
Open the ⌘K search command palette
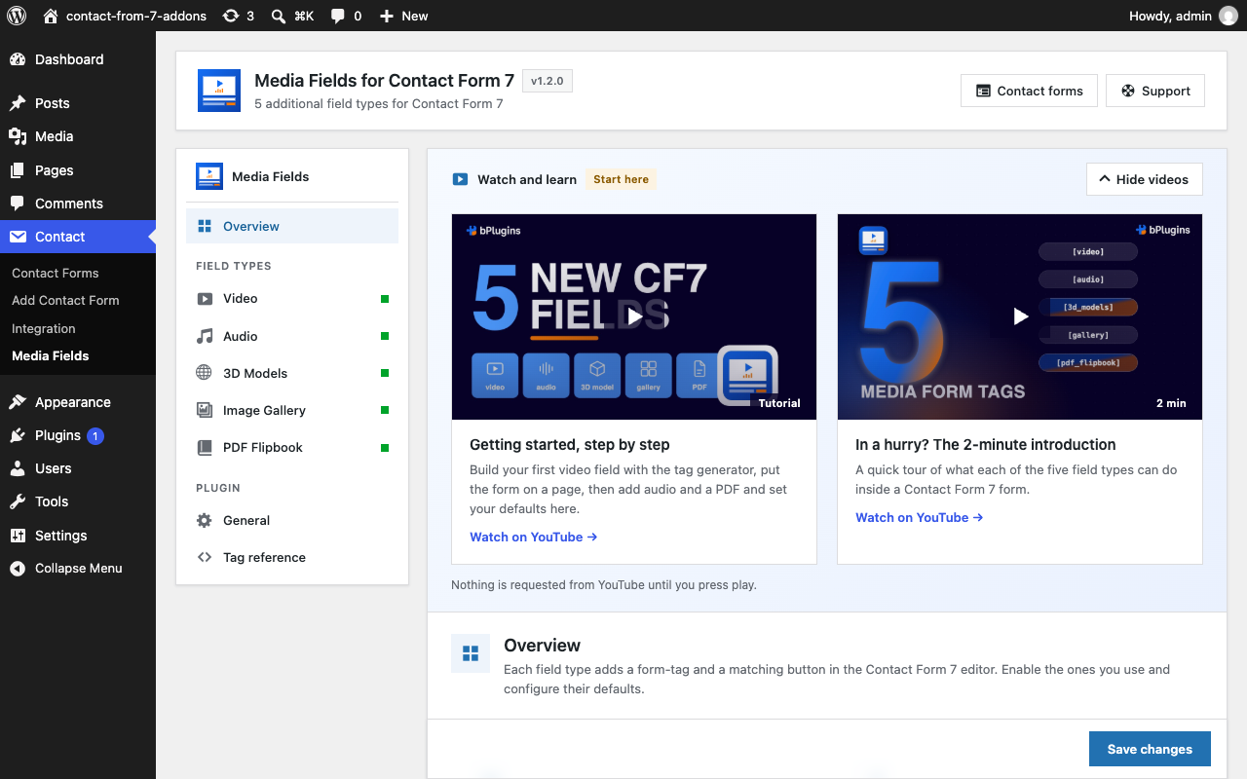[x=292, y=16]
